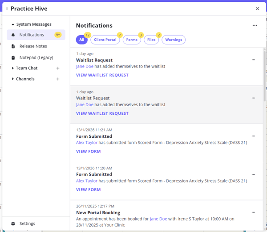
Task: Filter notifications by Client Portal
Action: tap(105, 40)
